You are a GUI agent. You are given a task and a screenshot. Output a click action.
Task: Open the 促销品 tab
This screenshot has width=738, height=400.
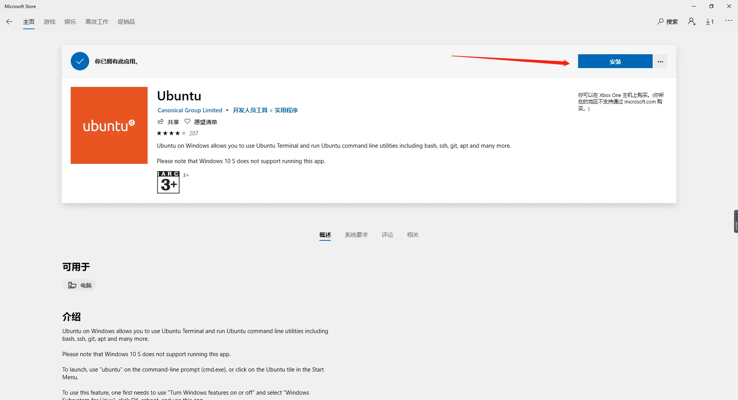pyautogui.click(x=126, y=22)
